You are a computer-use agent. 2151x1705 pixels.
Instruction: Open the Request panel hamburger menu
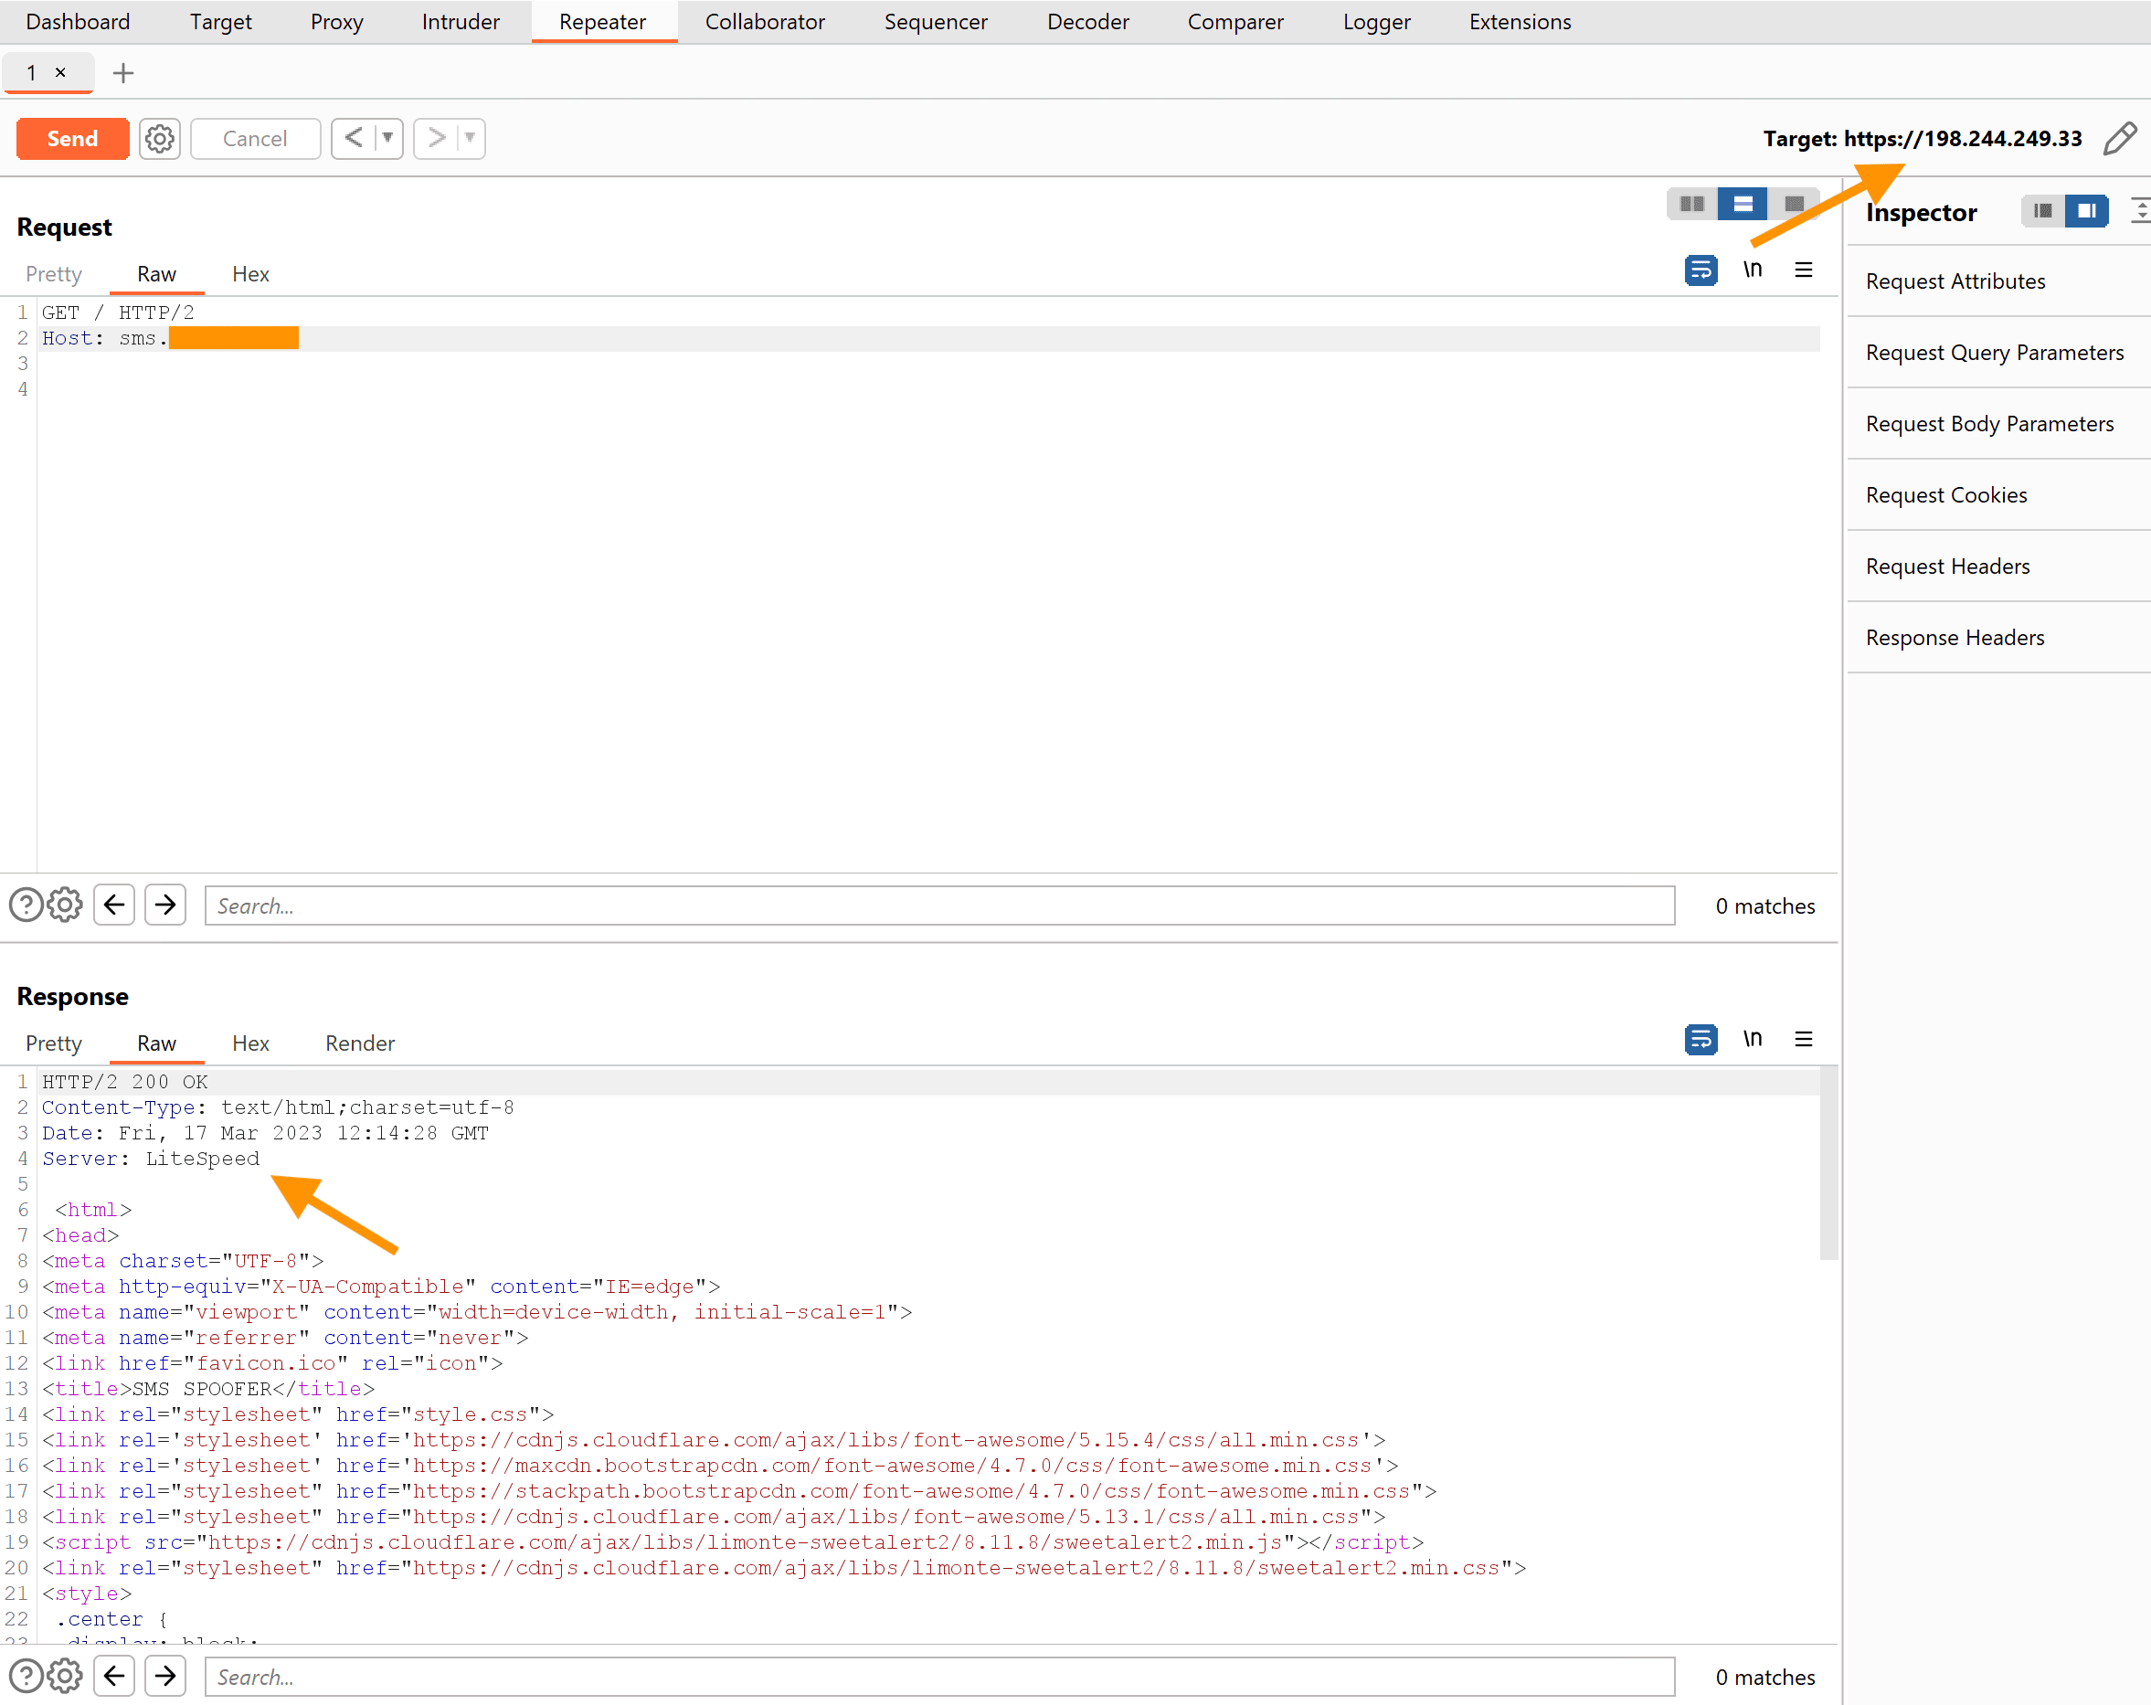[1803, 270]
